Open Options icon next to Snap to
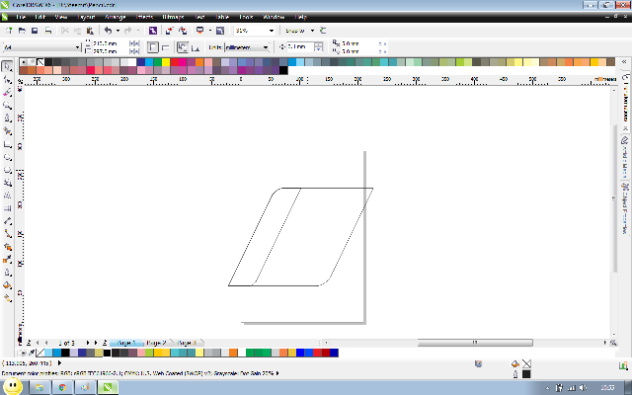This screenshot has width=632, height=395. pyautogui.click(x=323, y=31)
